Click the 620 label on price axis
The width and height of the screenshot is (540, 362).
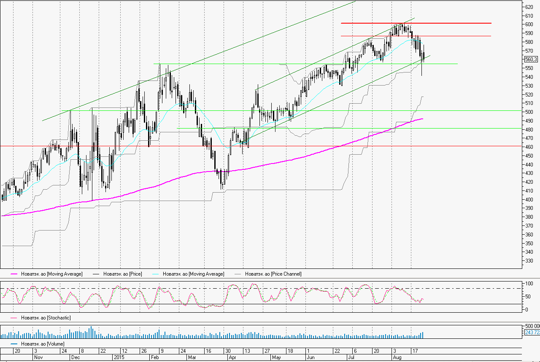529,7
